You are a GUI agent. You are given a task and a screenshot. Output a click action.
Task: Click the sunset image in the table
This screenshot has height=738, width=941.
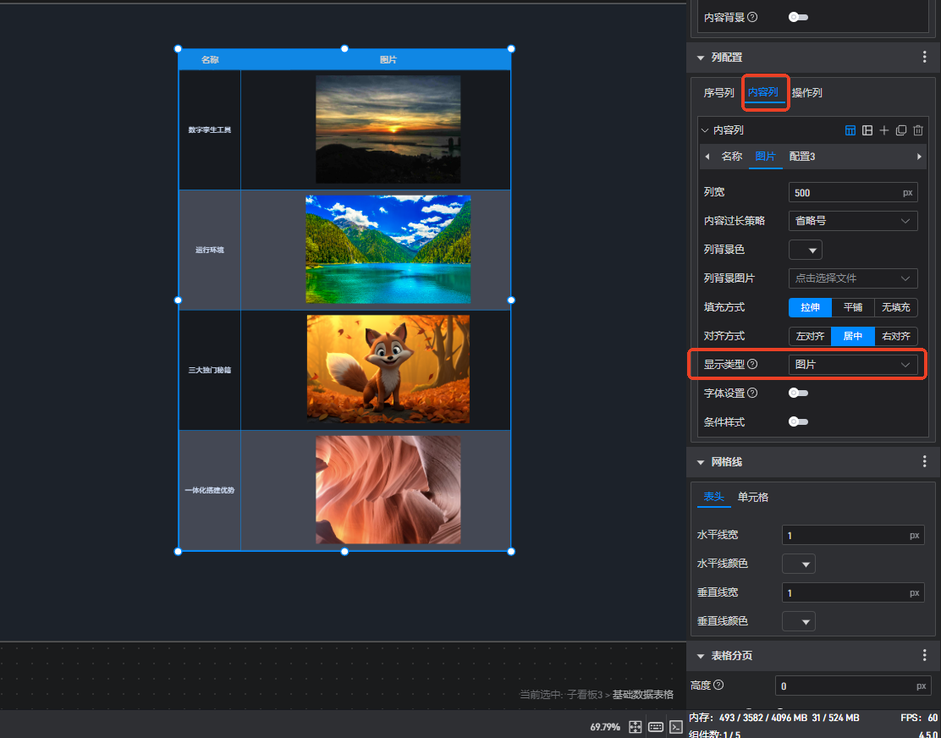coord(388,129)
